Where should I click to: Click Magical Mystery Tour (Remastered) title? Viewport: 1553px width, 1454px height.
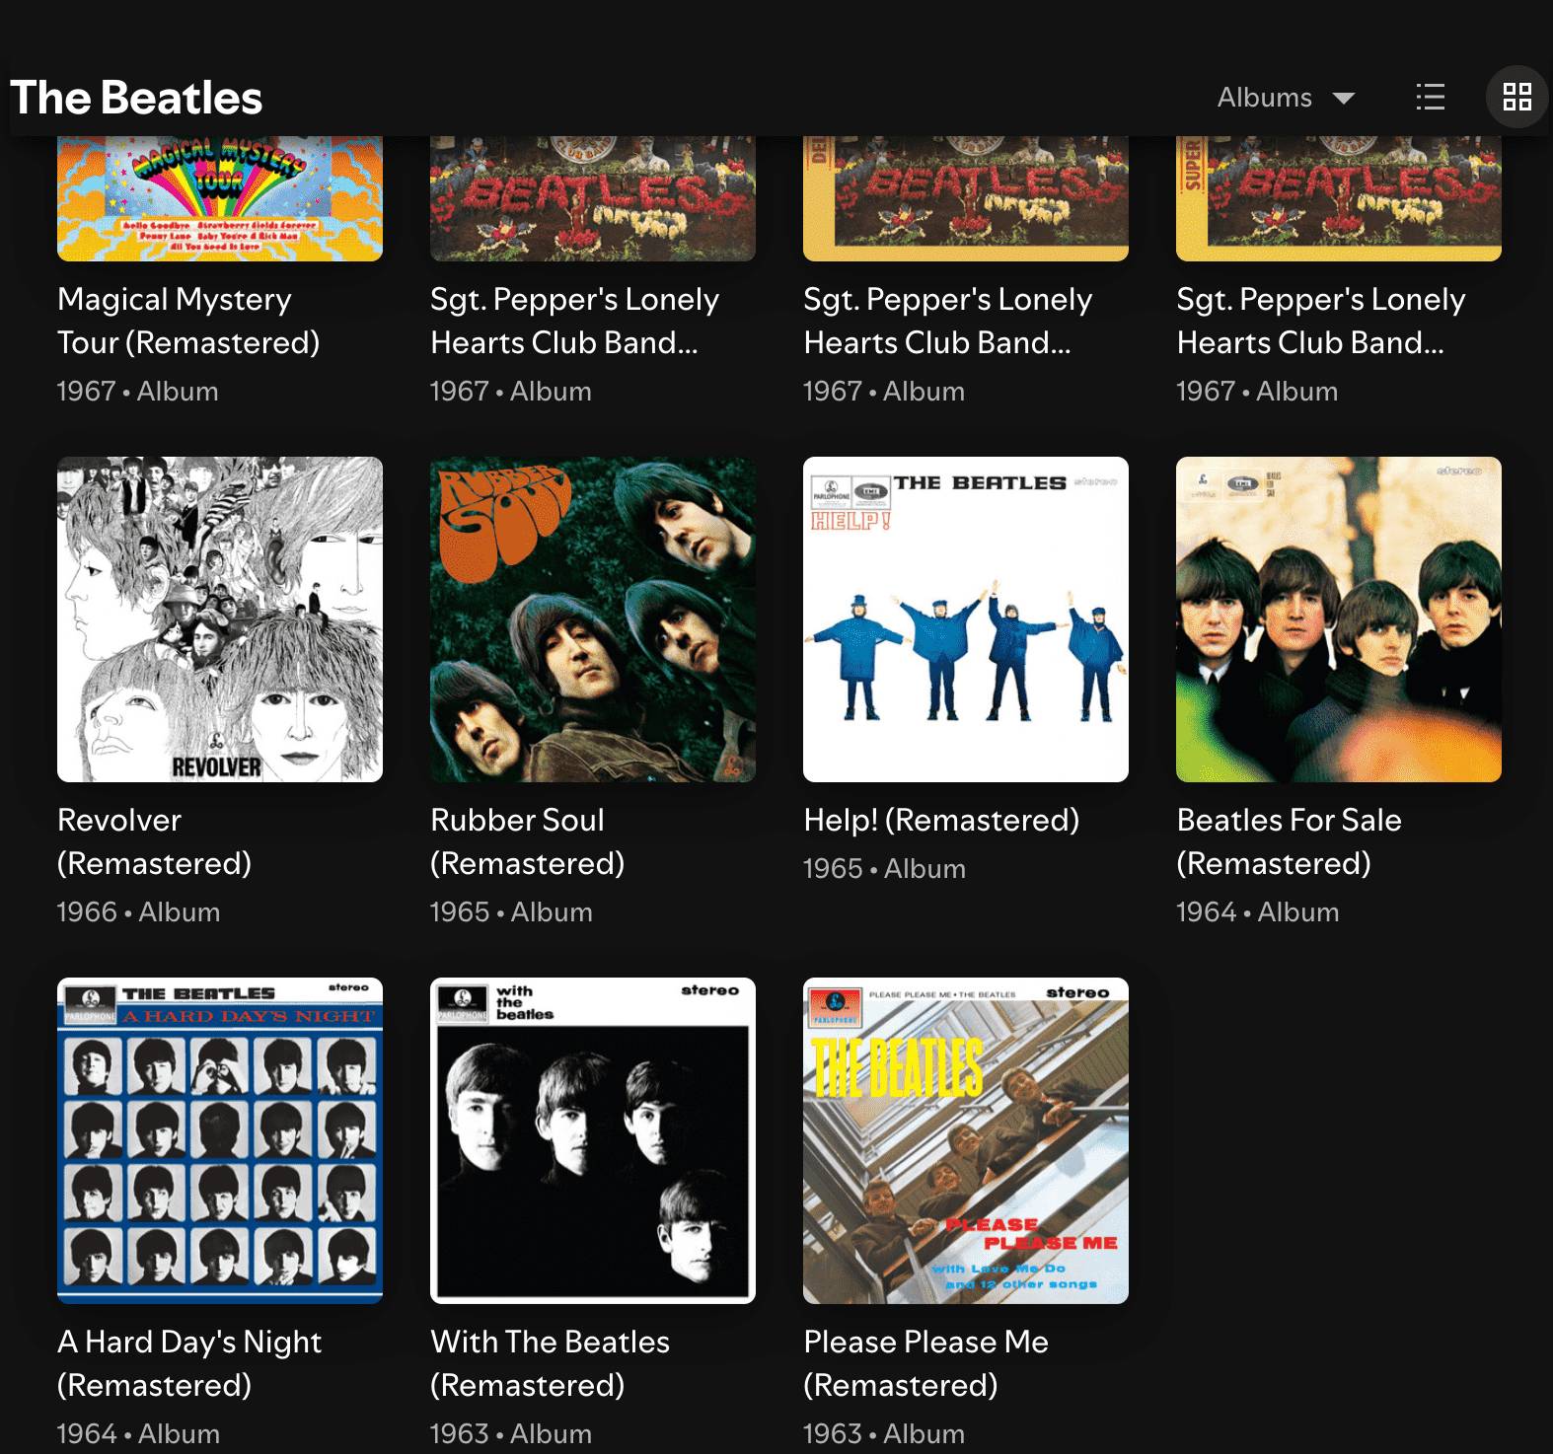tap(188, 321)
